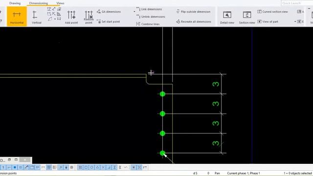
Task: Click the uppermost green dimension point
Action: pyautogui.click(x=162, y=94)
